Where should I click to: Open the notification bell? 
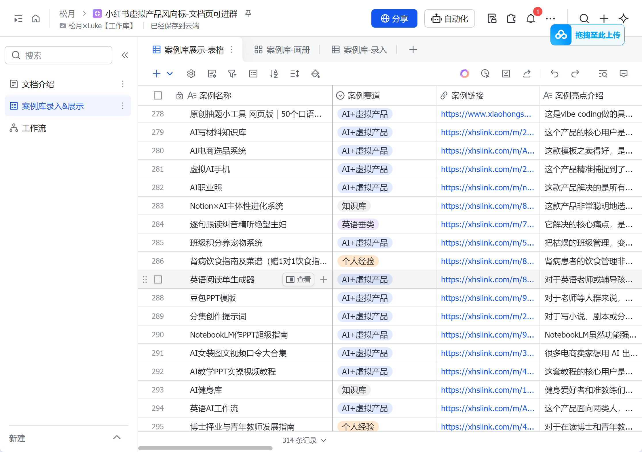pos(531,19)
